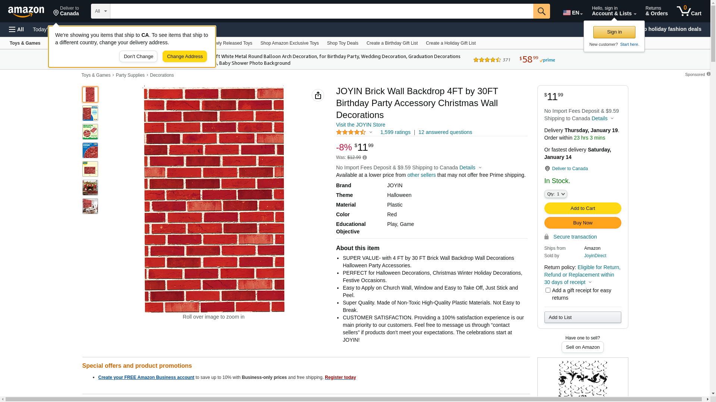Viewport: 716px width, 402px height.
Task: Open Create a Birthday Gift List tab
Action: click(392, 43)
